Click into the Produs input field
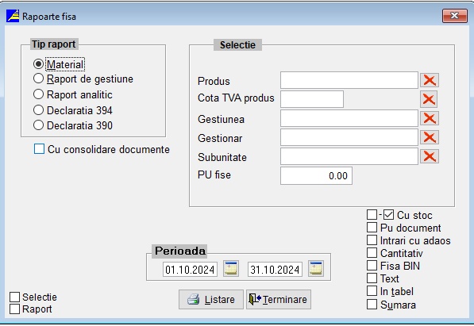474x326 pixels. [x=349, y=80]
